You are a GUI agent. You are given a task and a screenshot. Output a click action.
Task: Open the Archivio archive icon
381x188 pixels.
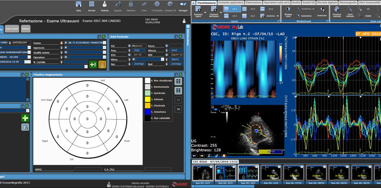point(91,4)
